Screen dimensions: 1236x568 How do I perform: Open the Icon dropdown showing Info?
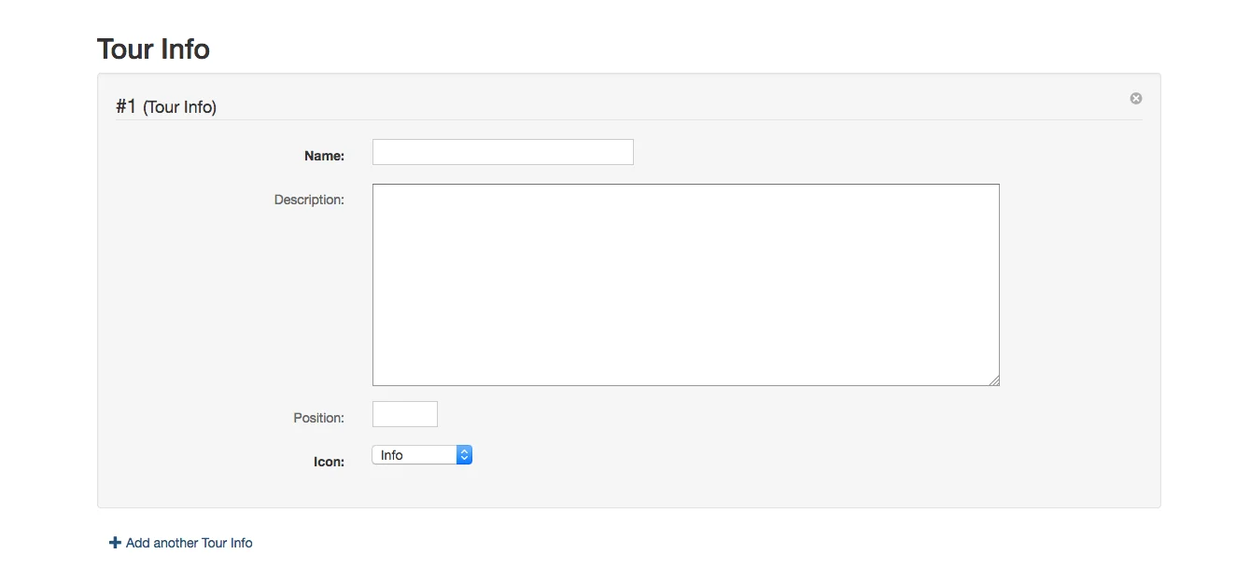422,455
